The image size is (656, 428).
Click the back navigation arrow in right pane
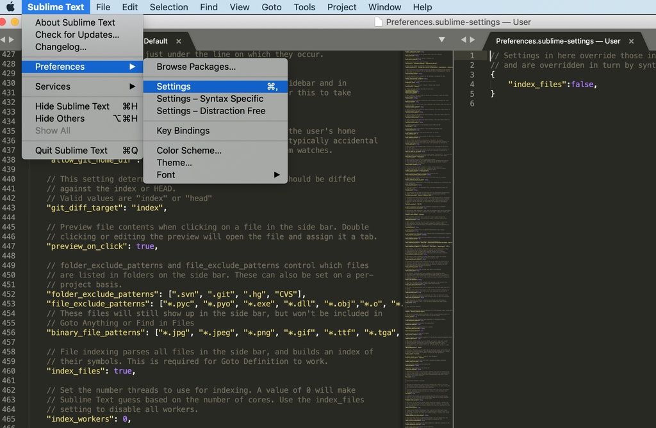click(x=464, y=40)
